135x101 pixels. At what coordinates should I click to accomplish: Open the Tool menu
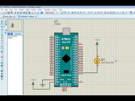(16, 10)
